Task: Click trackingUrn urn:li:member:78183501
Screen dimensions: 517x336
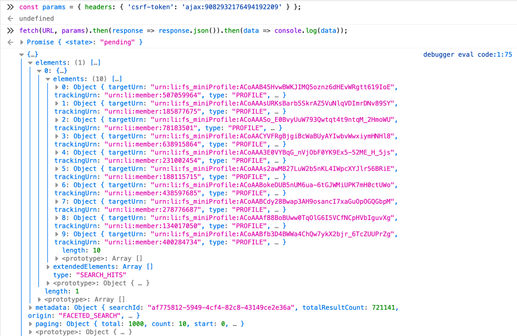Action: point(150,128)
